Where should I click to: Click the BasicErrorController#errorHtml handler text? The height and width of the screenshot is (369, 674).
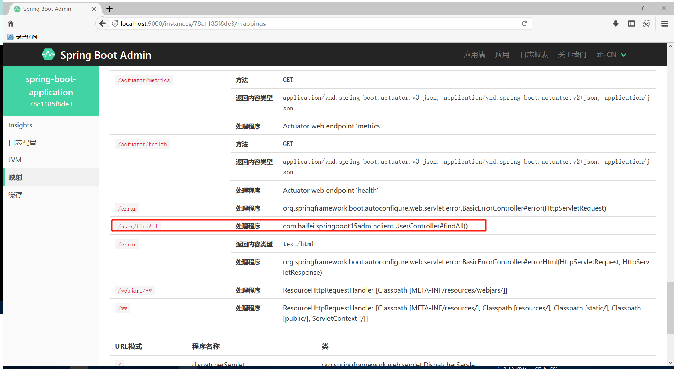click(x=466, y=267)
